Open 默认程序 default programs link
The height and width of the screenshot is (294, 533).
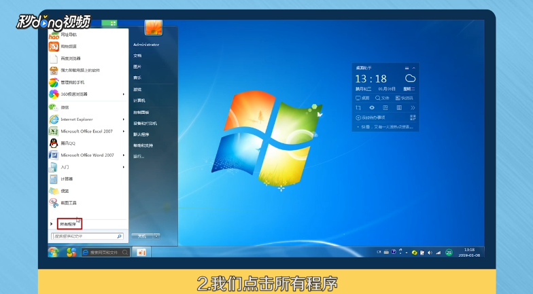(x=141, y=134)
